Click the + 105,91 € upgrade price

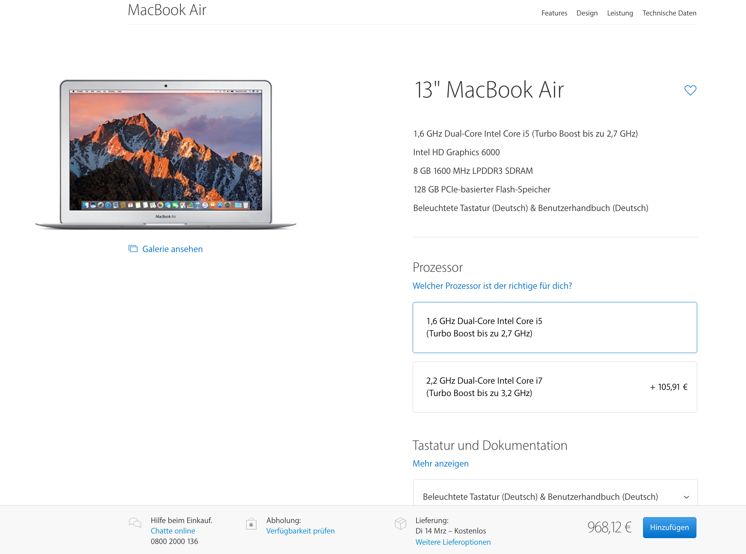pos(669,387)
